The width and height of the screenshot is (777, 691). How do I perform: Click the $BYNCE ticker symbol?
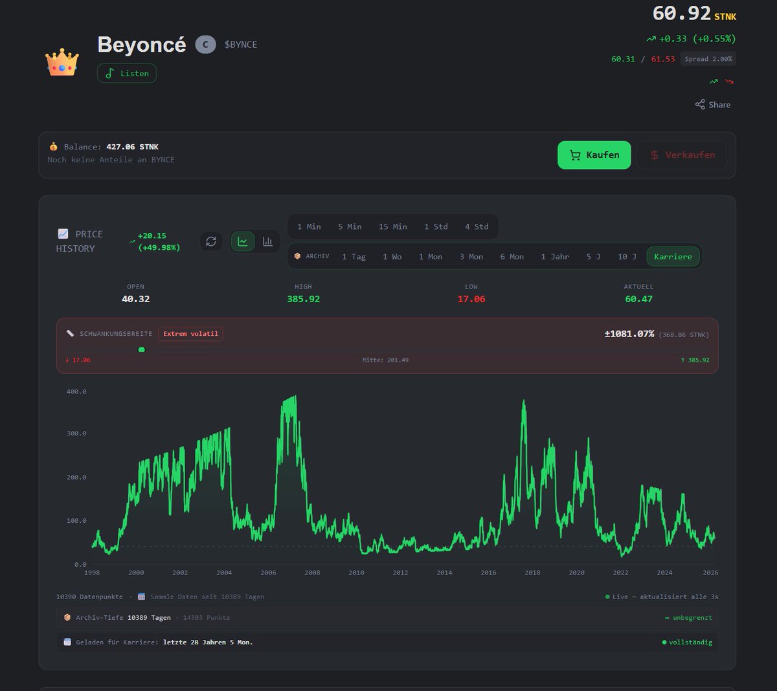[x=241, y=44]
